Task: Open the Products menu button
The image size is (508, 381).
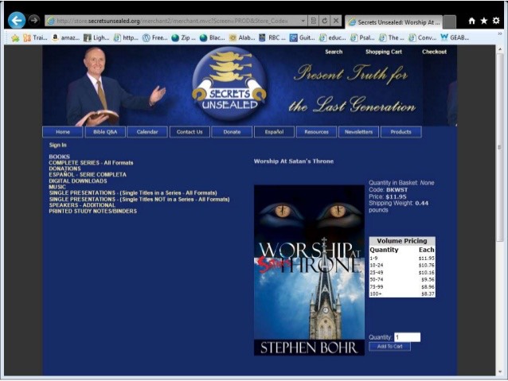Action: tap(401, 132)
